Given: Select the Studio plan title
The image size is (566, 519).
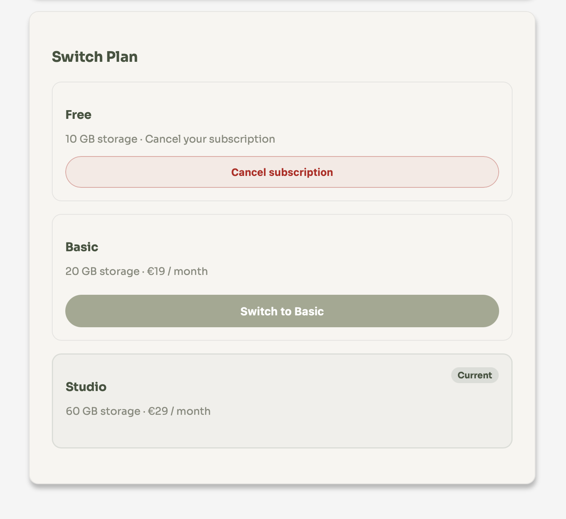Looking at the screenshot, I should [86, 387].
